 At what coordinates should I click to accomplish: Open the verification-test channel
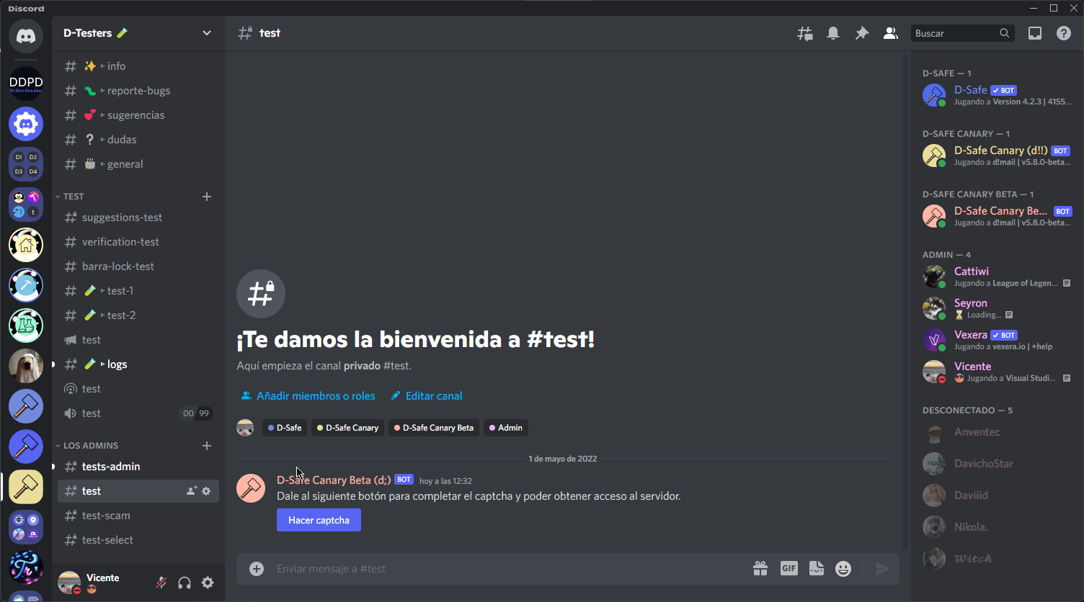tap(120, 242)
